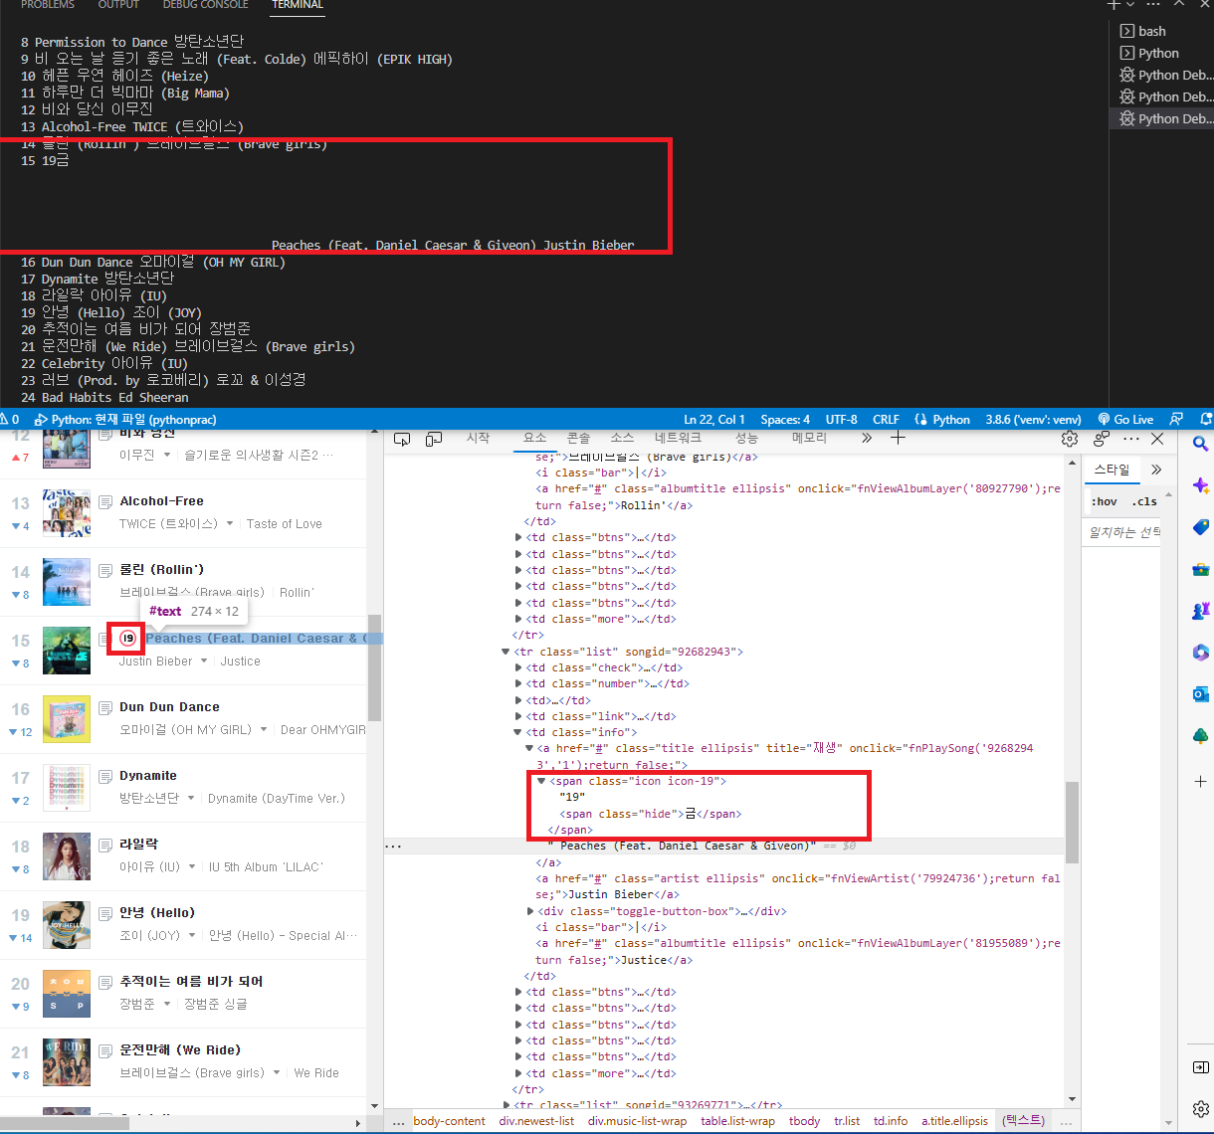Open the Dynamite song title link
1214x1134 pixels.
148,776
